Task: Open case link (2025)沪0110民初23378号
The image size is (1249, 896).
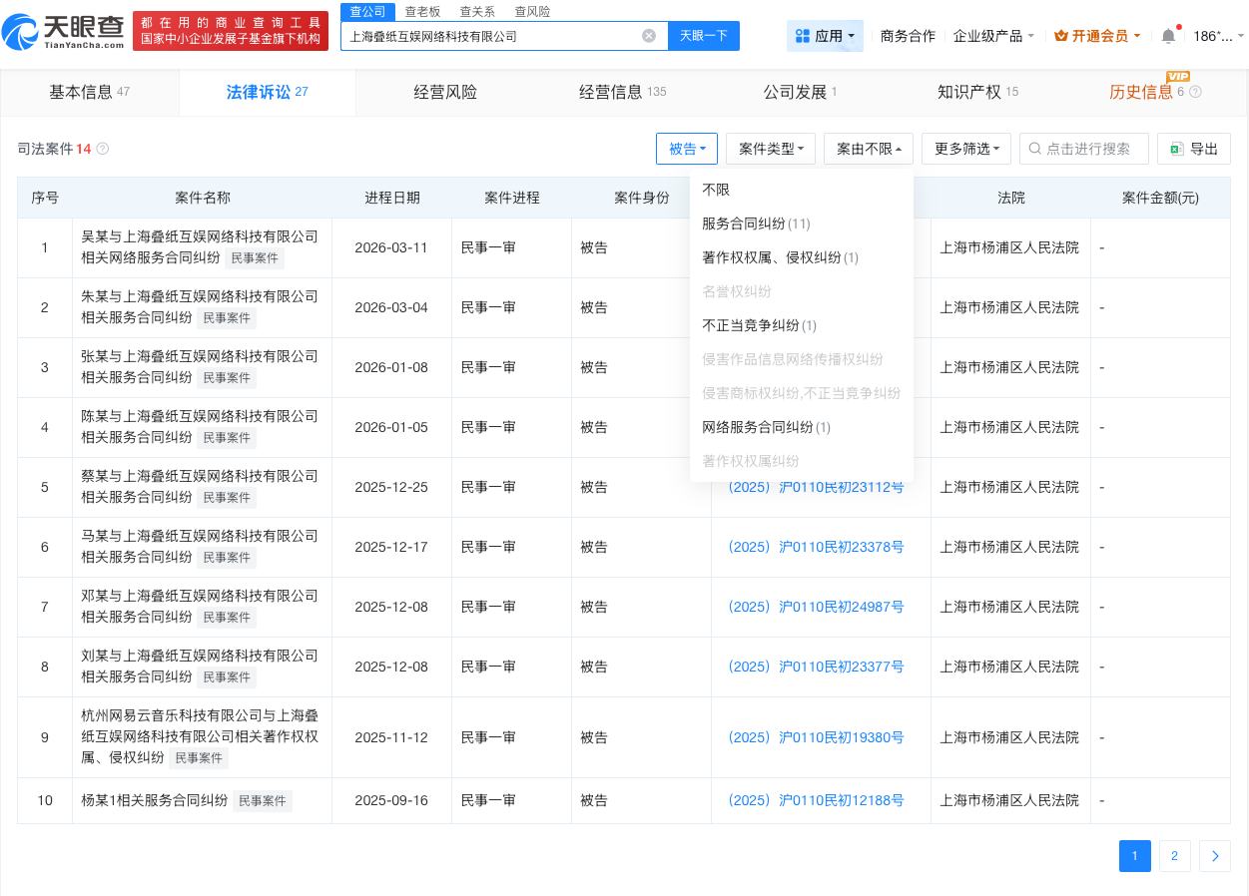Action: [816, 547]
